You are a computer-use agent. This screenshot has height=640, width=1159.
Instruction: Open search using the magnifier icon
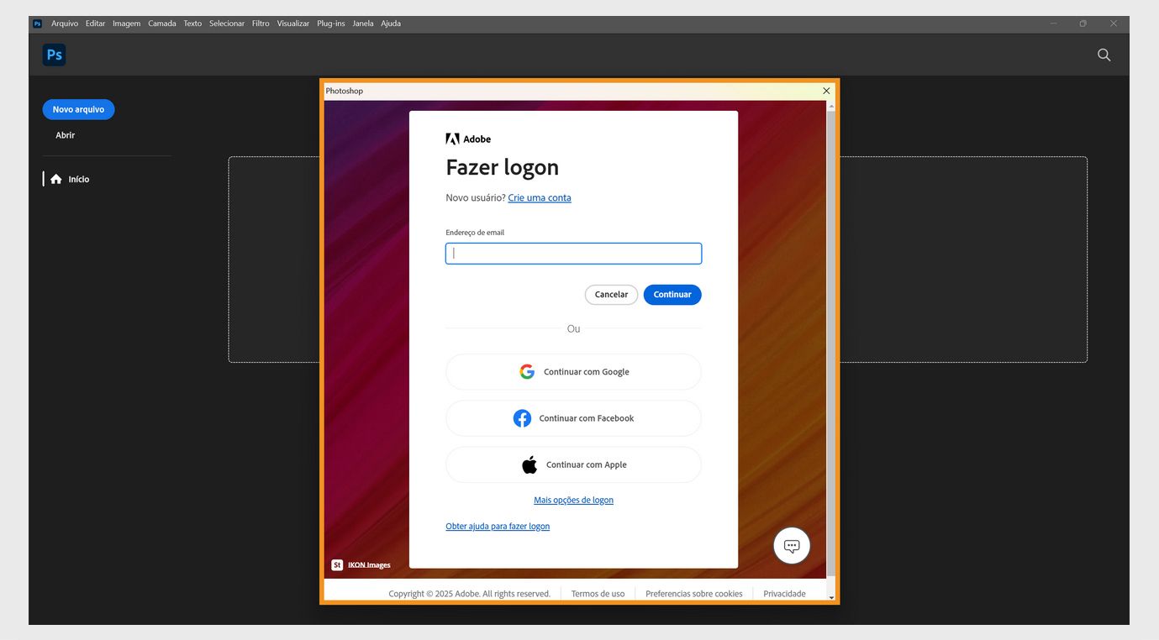1104,54
